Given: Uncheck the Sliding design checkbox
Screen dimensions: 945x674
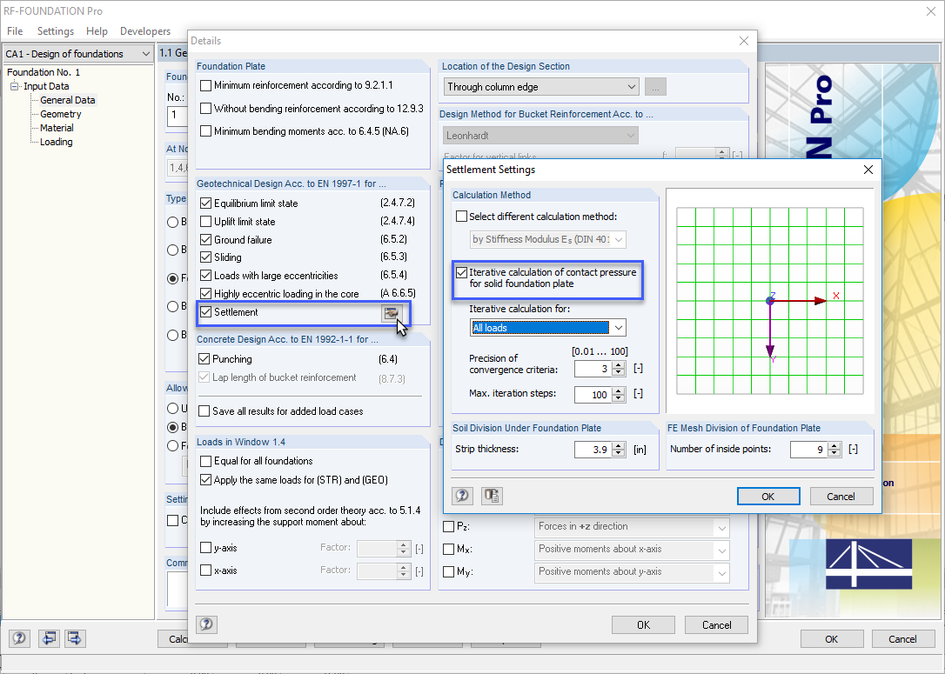Looking at the screenshot, I should click(x=206, y=257).
